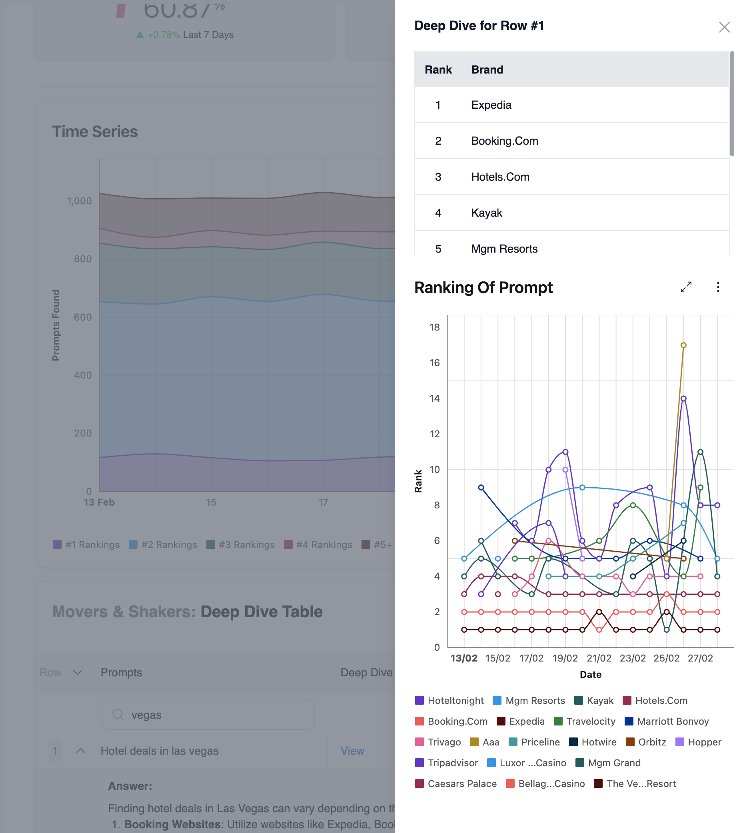
Task: Collapse the Hotel deals in las vegas row
Action: click(x=81, y=751)
